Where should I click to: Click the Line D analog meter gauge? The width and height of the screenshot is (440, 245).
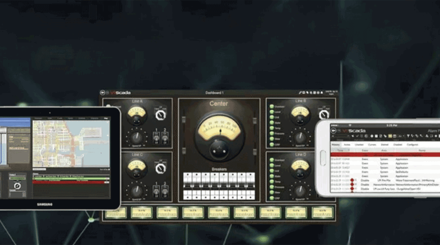[x=300, y=169]
